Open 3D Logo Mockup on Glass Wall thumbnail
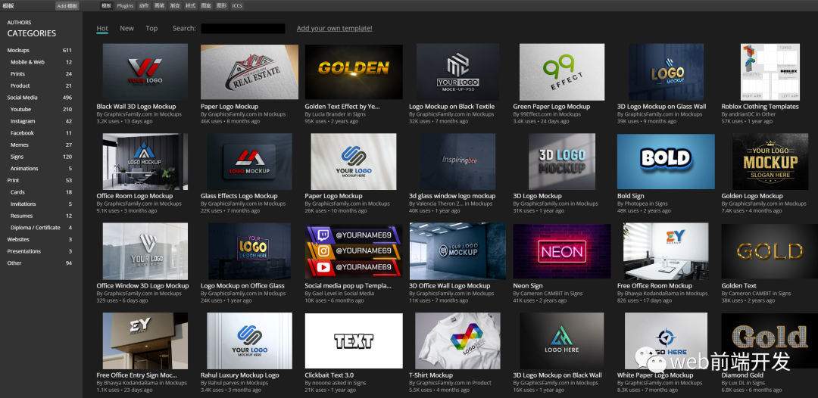This screenshot has width=818, height=398. click(667, 72)
